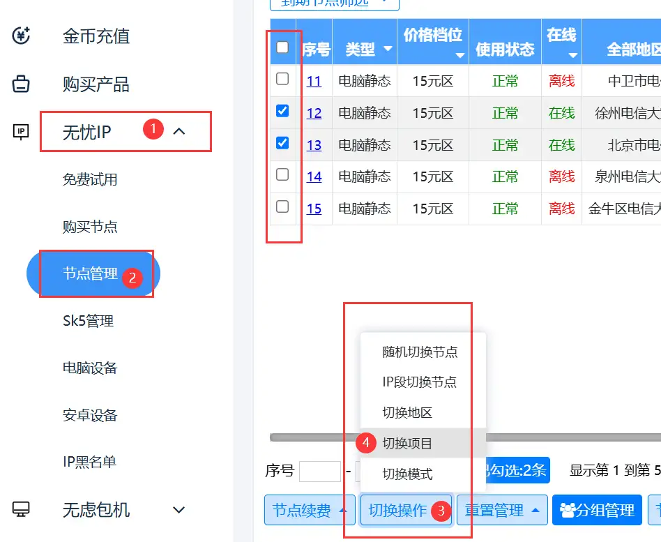Click the coin recharge icon beside 金币充值
This screenshot has height=542, width=661.
(22, 36)
